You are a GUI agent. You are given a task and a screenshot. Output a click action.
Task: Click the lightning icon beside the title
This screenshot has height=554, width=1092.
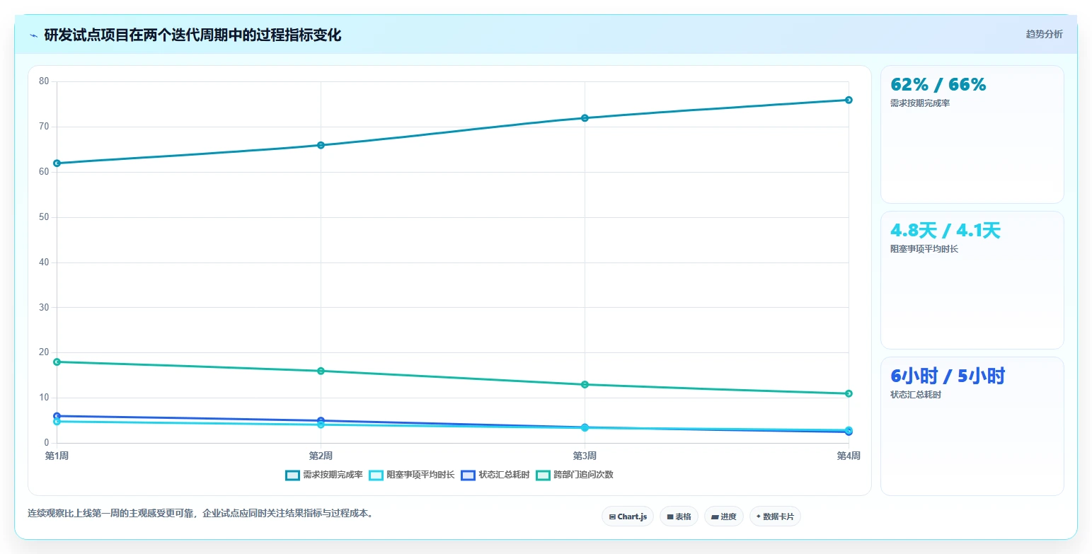click(x=33, y=35)
